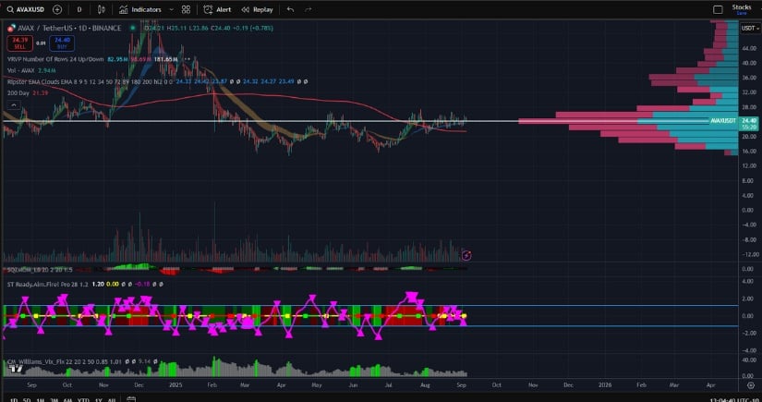This screenshot has width=762, height=402.
Task: Start bar Replay mode
Action: coord(257,9)
